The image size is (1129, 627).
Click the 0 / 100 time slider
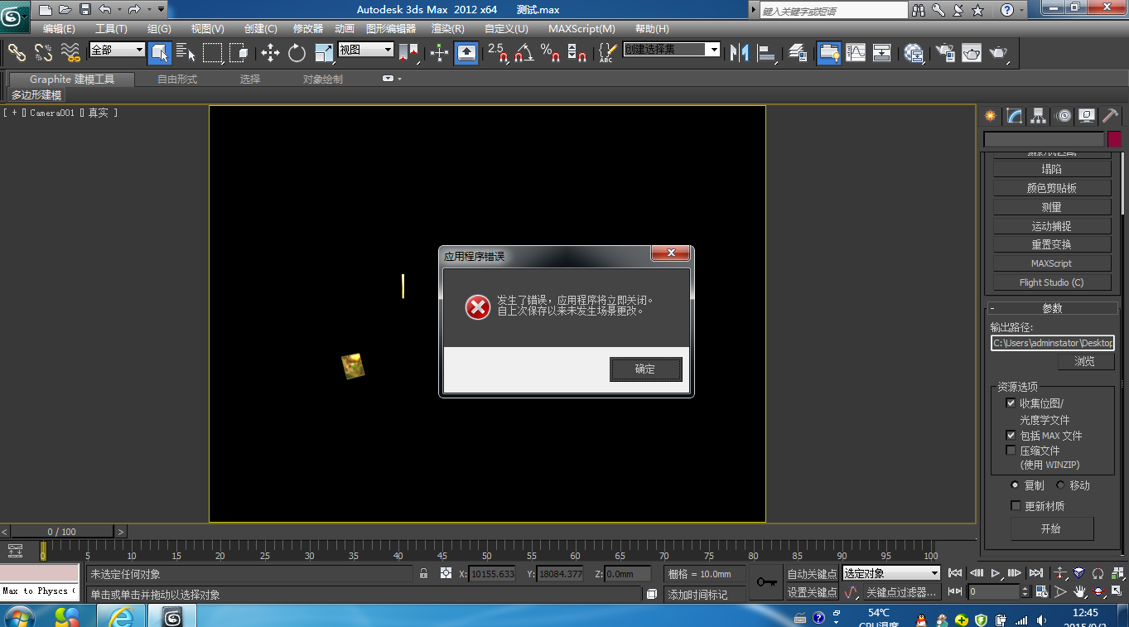[61, 532]
